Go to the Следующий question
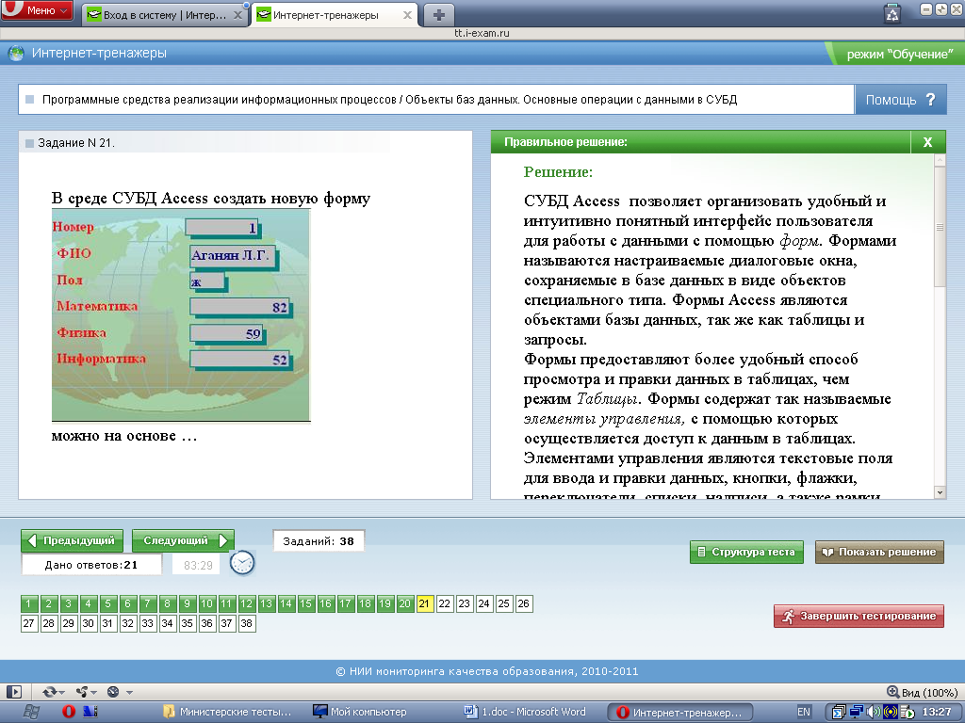The width and height of the screenshot is (965, 723). (183, 540)
